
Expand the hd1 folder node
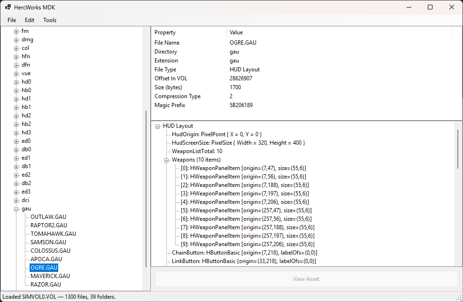pos(16,99)
